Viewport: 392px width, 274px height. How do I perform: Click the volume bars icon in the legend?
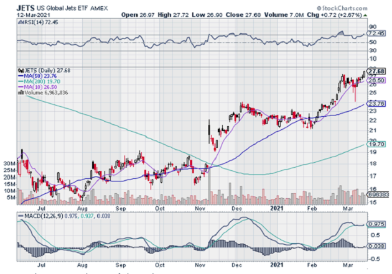point(21,93)
